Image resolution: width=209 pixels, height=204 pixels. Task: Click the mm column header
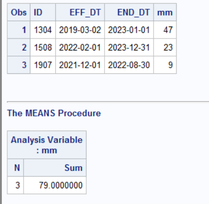pyautogui.click(x=165, y=12)
